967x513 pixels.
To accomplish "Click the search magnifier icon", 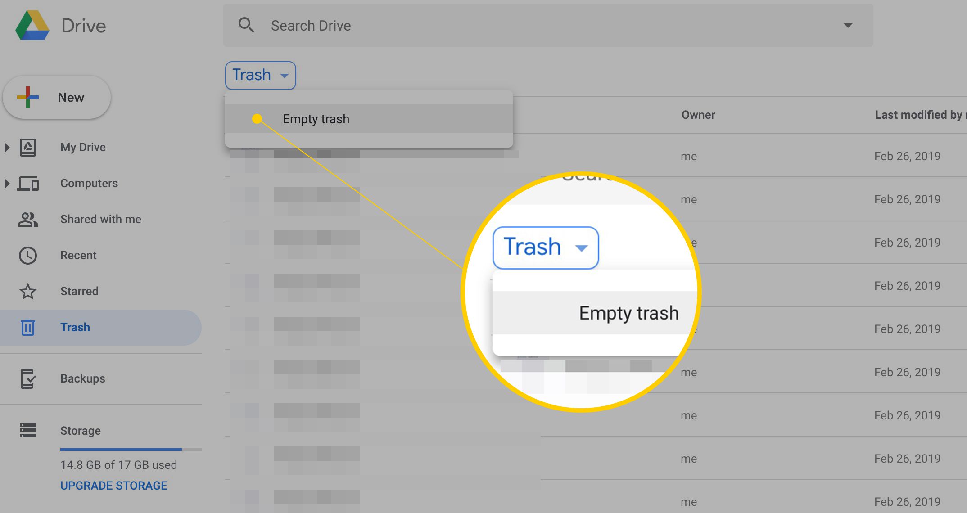I will (x=246, y=25).
